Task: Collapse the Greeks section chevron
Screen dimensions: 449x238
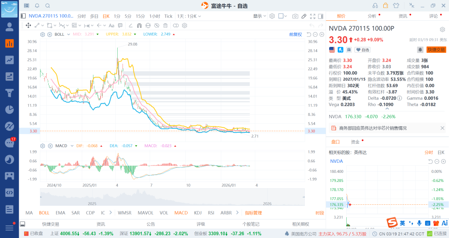Action: pos(387,109)
